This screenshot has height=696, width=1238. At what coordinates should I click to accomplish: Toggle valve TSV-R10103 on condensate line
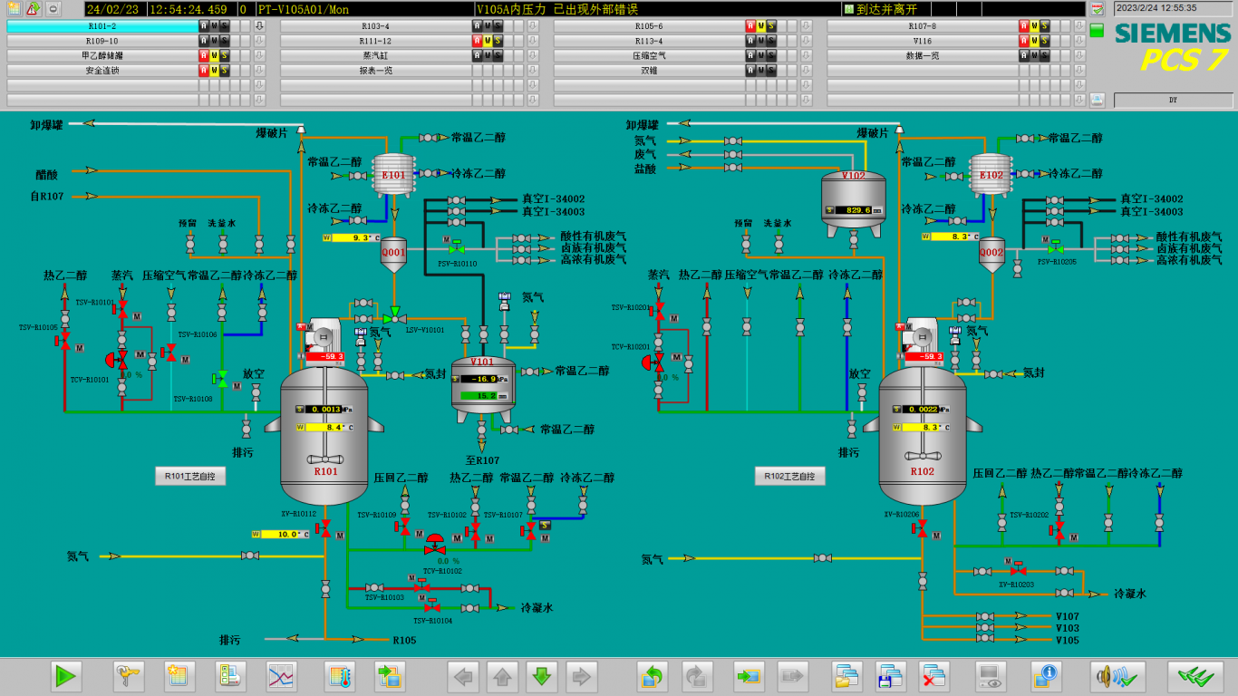[421, 586]
